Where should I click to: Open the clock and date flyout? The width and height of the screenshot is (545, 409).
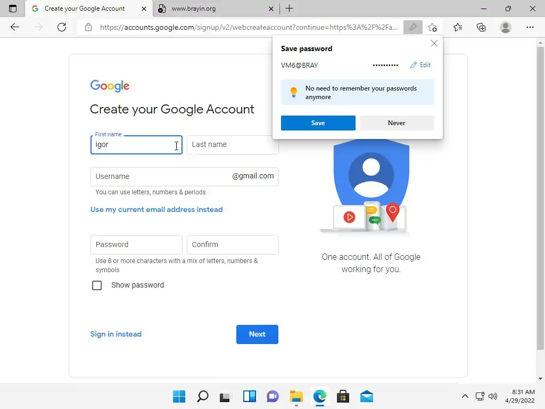(519, 396)
